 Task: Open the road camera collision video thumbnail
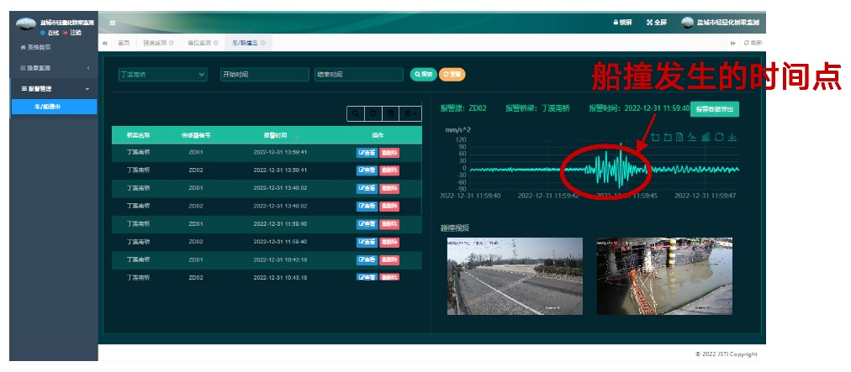coord(515,276)
